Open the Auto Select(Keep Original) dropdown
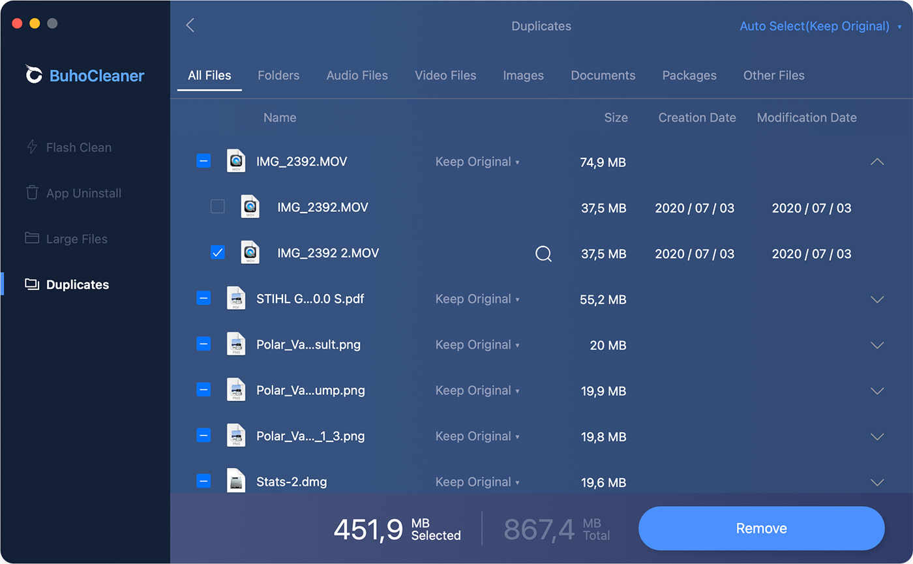Image resolution: width=913 pixels, height=564 pixels. click(x=820, y=26)
